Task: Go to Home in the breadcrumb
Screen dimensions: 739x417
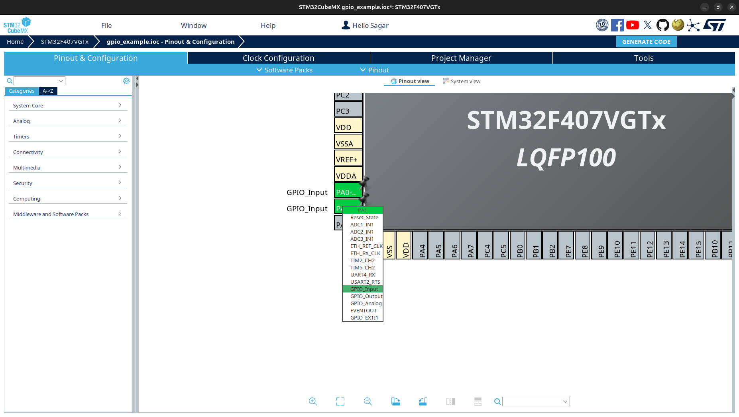Action: (x=15, y=42)
